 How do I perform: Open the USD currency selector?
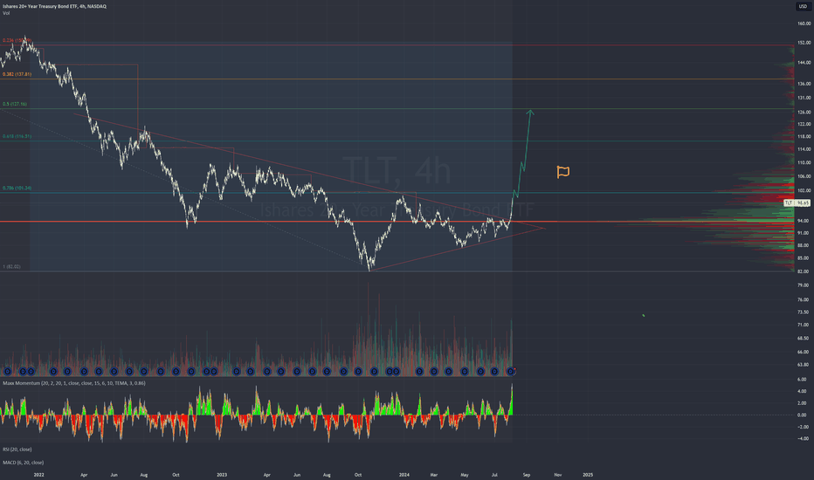click(803, 6)
